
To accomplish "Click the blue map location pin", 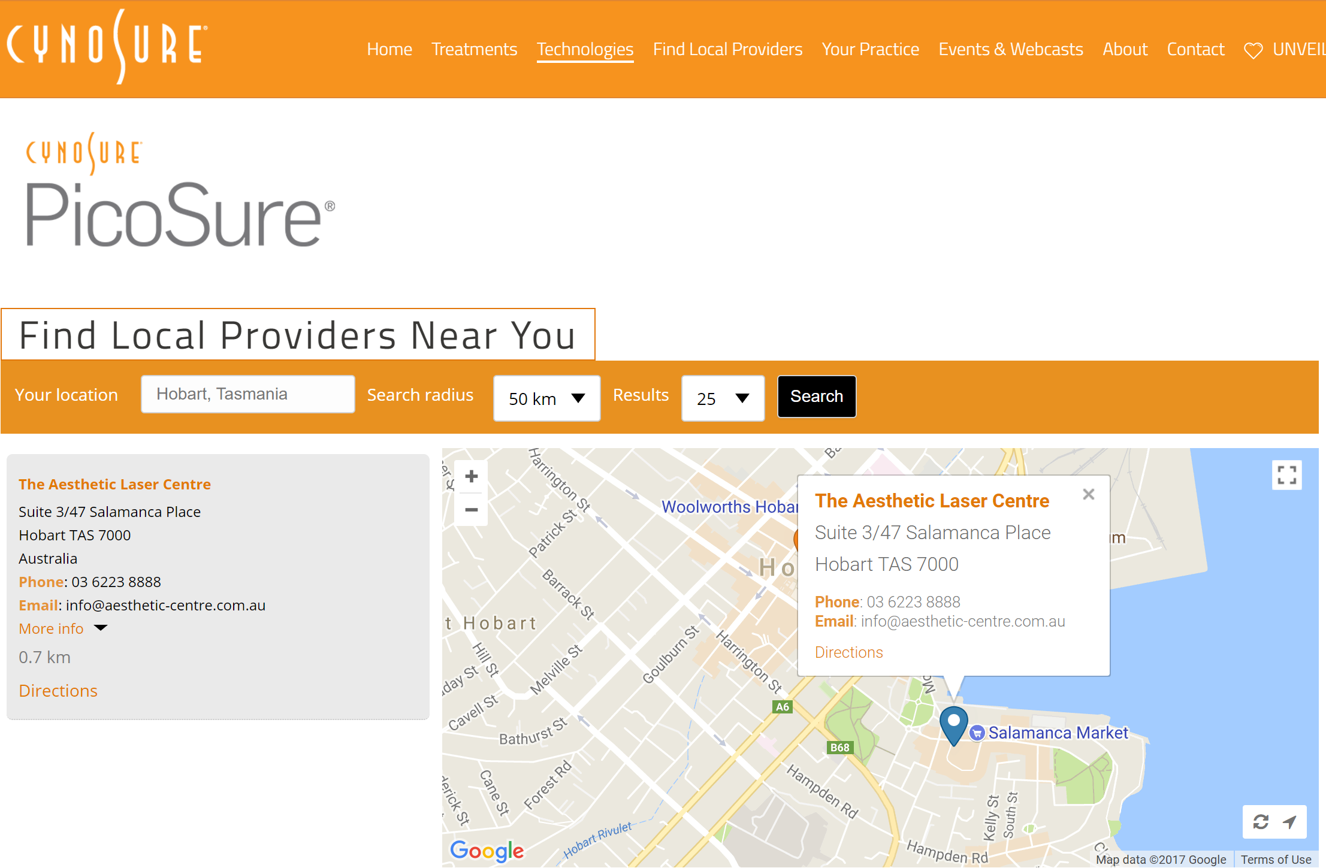I will tap(953, 724).
